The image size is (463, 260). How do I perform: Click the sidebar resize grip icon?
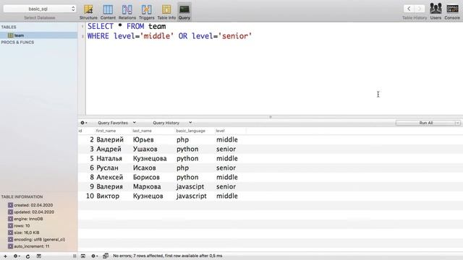tap(75, 256)
